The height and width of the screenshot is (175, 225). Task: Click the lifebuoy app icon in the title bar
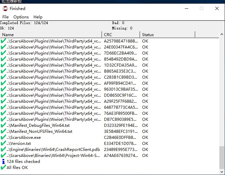tap(5, 8)
